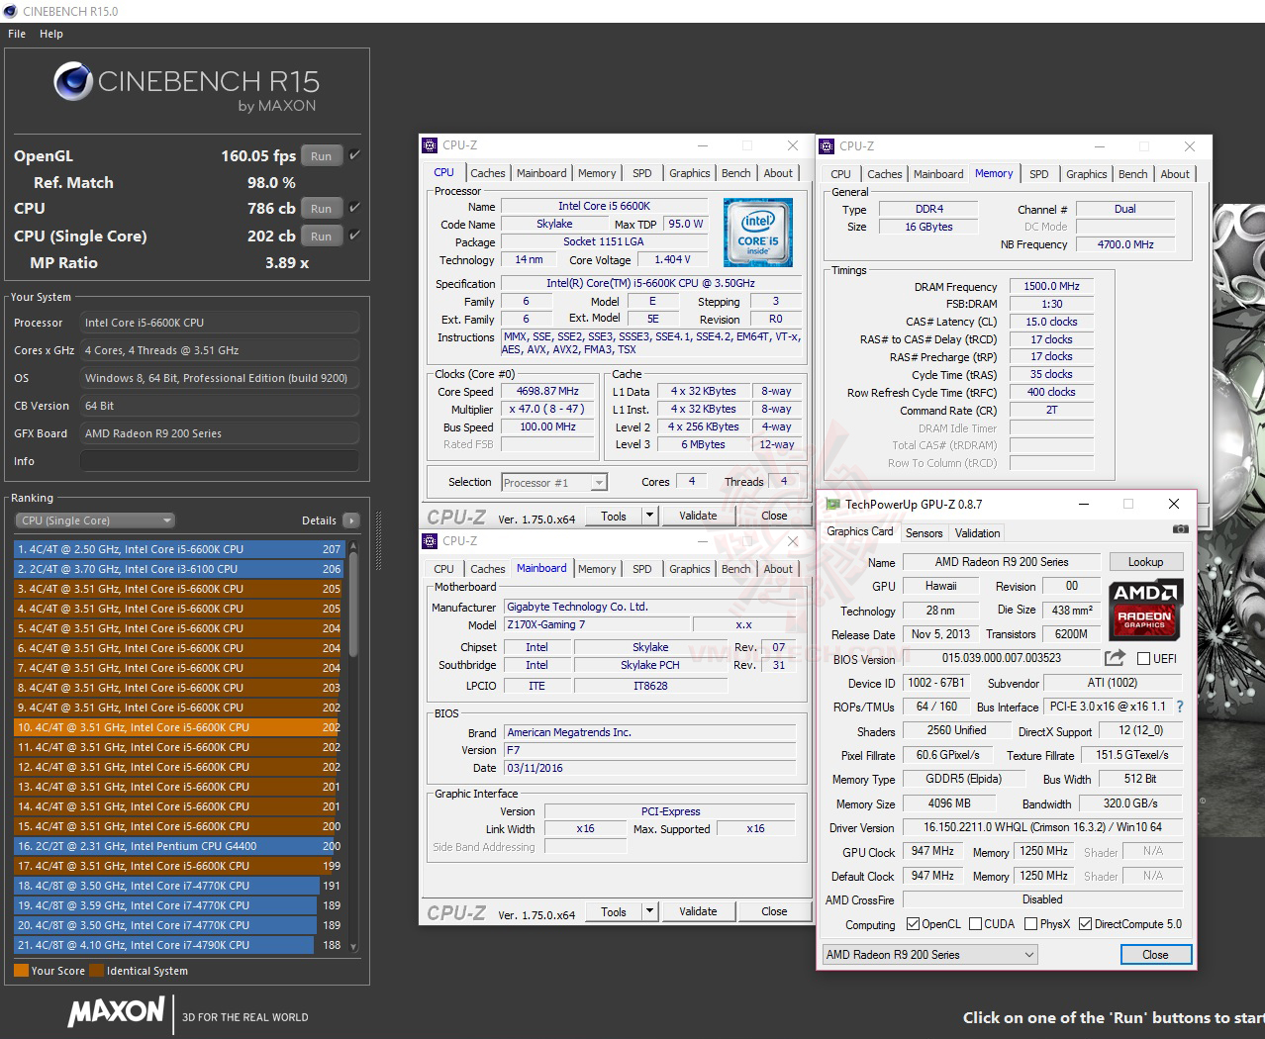Click the Processor field Intel Core i5-6600K CPU

(220, 323)
